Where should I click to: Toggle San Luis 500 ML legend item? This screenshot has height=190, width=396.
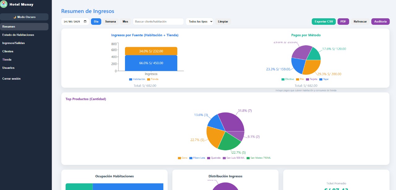coord(234,158)
